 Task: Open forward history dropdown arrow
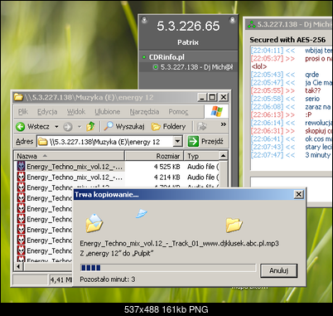[x=80, y=127]
